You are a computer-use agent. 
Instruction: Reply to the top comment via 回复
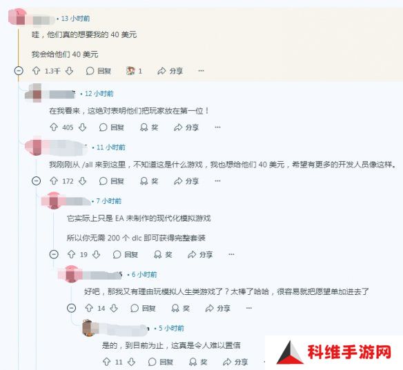click(x=99, y=71)
